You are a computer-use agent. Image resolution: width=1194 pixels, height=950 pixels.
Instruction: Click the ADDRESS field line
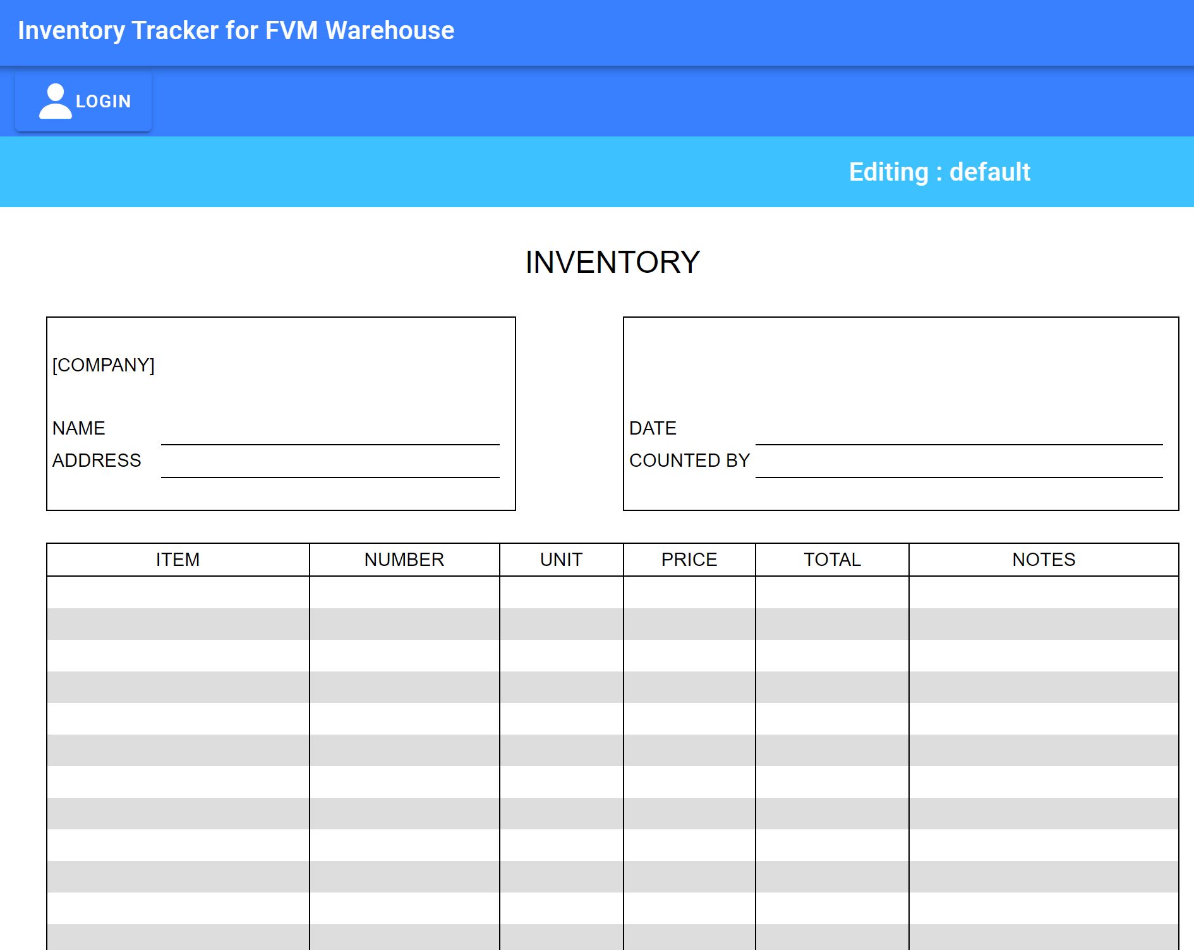(x=330, y=462)
